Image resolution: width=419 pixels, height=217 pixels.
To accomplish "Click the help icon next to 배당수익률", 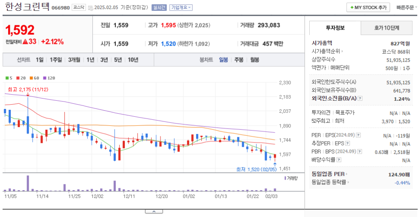I will coord(339,160).
